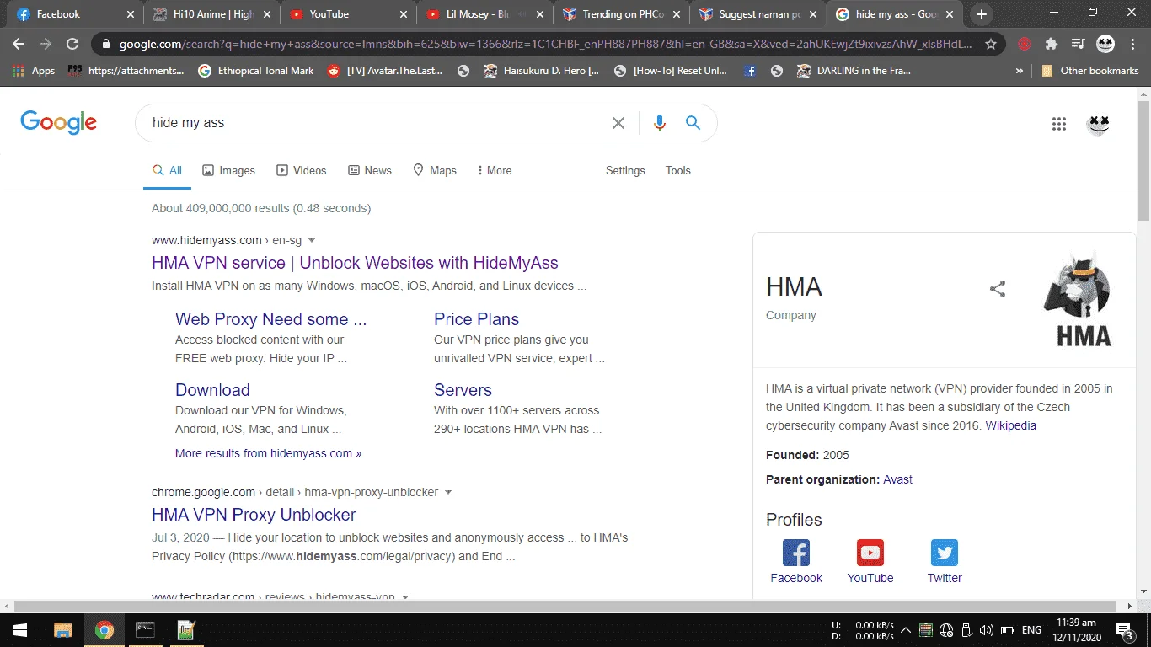Switch to Trending on PHCorner tab

click(x=622, y=14)
